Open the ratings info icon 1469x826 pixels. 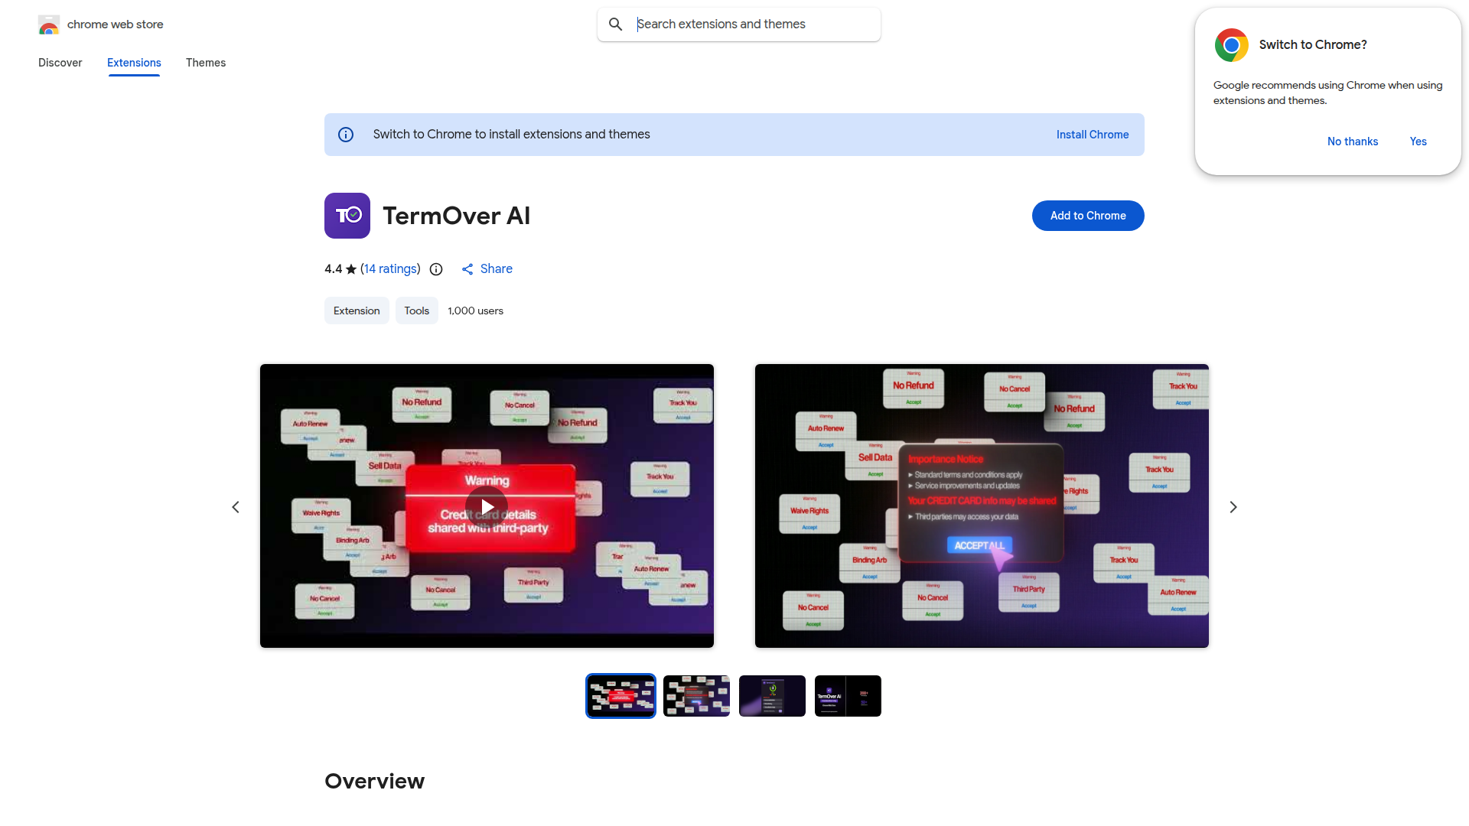coord(436,269)
